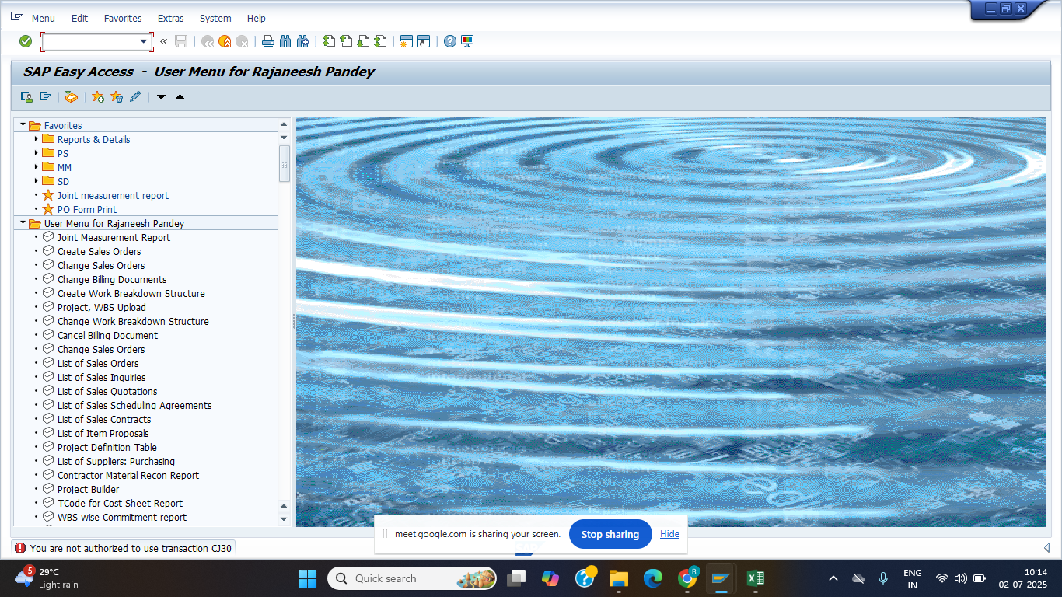This screenshot has height=597, width=1062.
Task: Open the transaction command field dropdown
Action: 143,41
